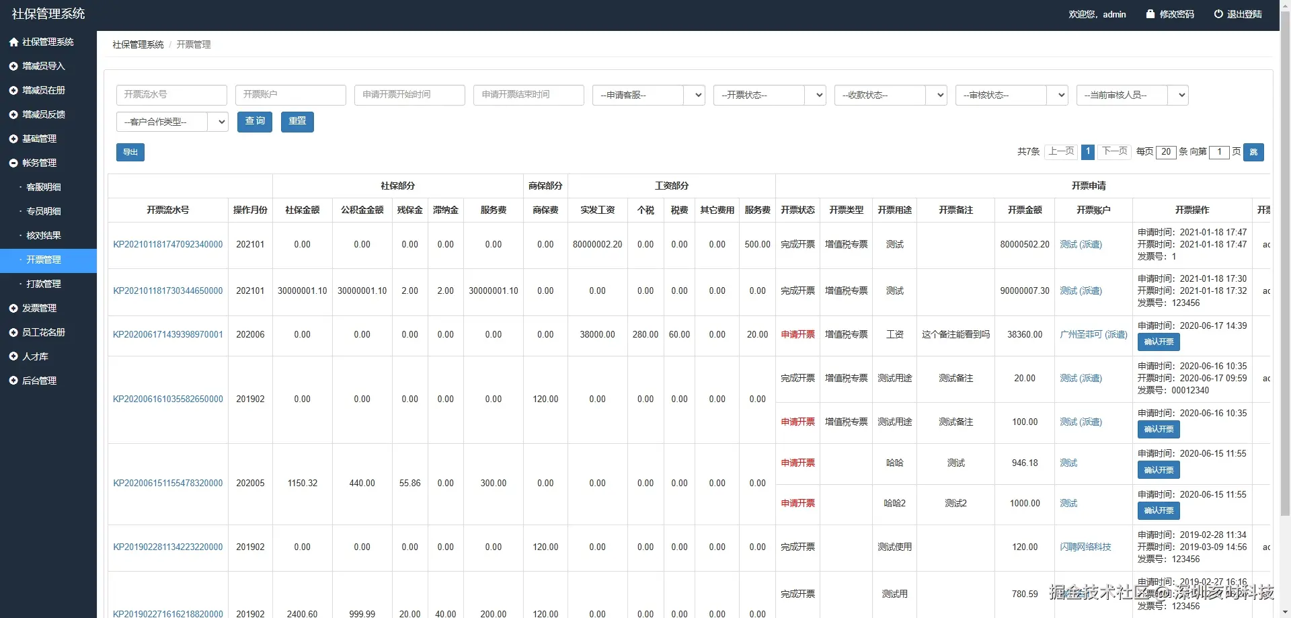Click the 导出 export button
1291x618 pixels.
(130, 153)
